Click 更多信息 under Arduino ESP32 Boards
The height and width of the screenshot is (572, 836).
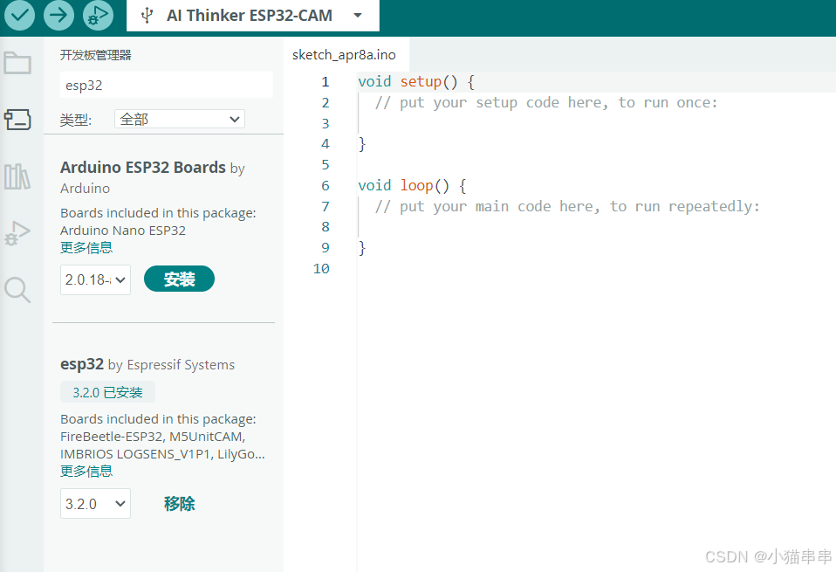(x=86, y=248)
